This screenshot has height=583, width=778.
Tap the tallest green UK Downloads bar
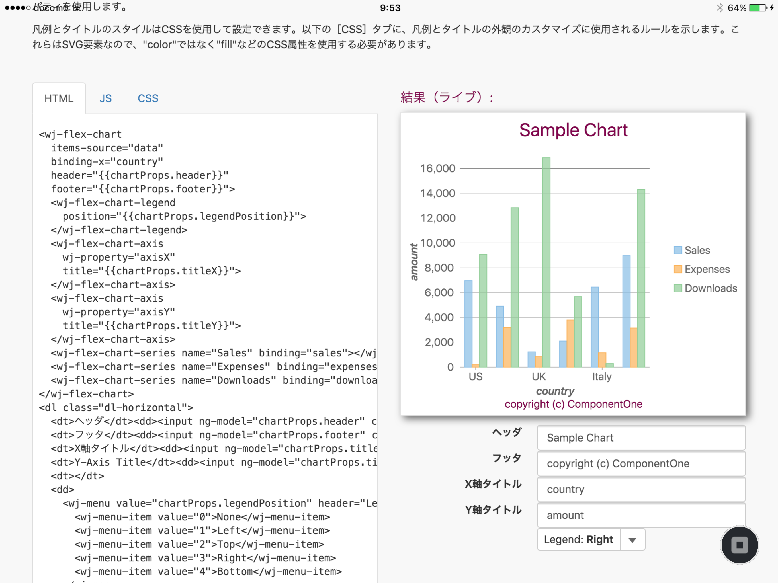click(546, 262)
